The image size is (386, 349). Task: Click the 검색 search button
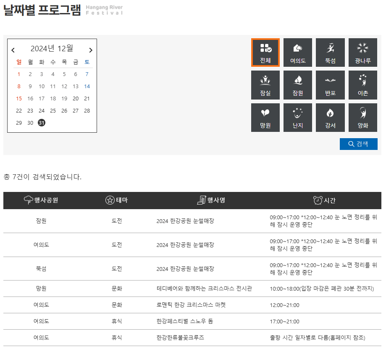(x=358, y=144)
